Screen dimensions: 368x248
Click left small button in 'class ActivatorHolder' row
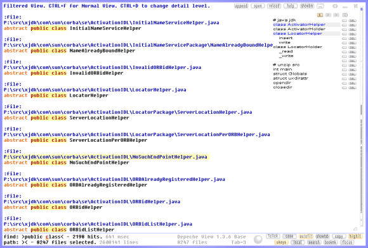click(345, 30)
